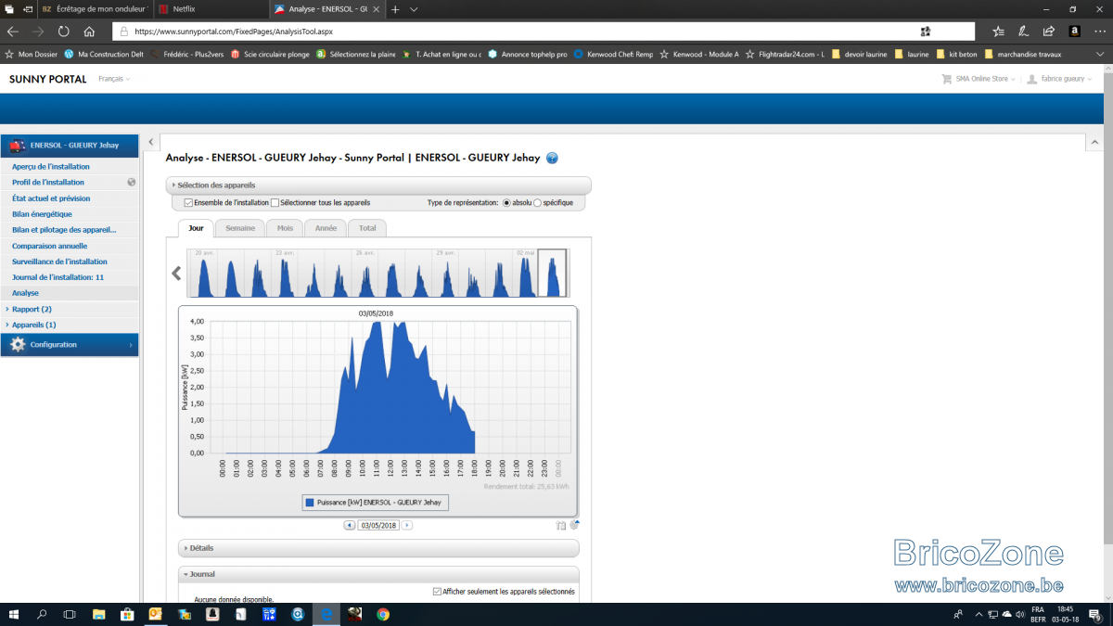Open chart settings gear below the graph

[574, 525]
